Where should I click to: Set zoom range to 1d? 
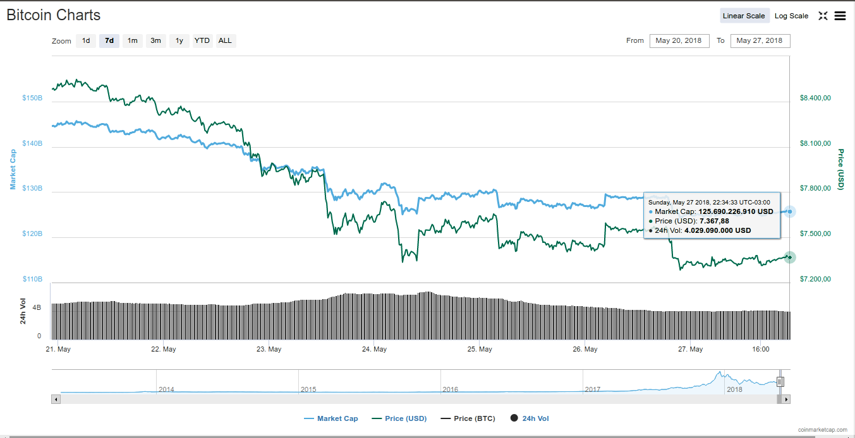86,40
